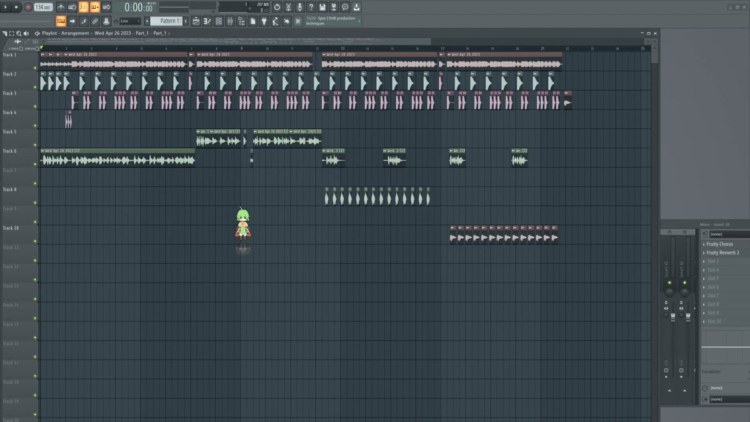
Task: Click the download content icon
Action: click(356, 7)
